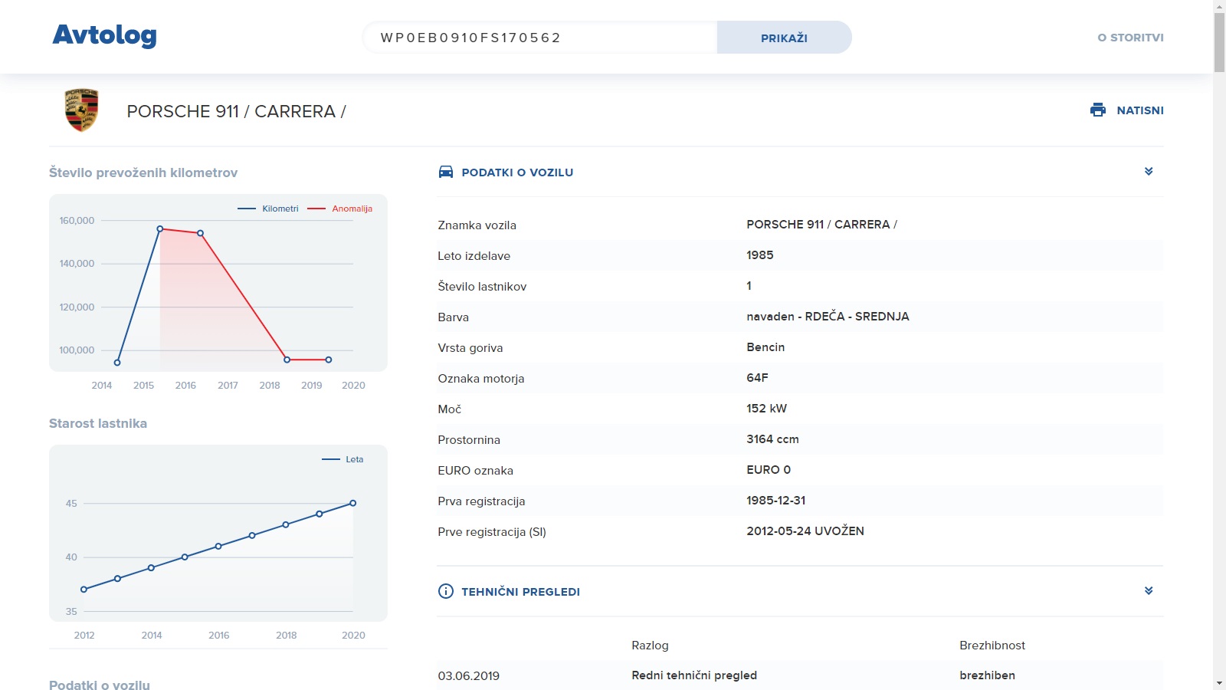The height and width of the screenshot is (690, 1226).
Task: Collapse the TEHNIČNI PREGLEDI section chevron
Action: coord(1149,590)
